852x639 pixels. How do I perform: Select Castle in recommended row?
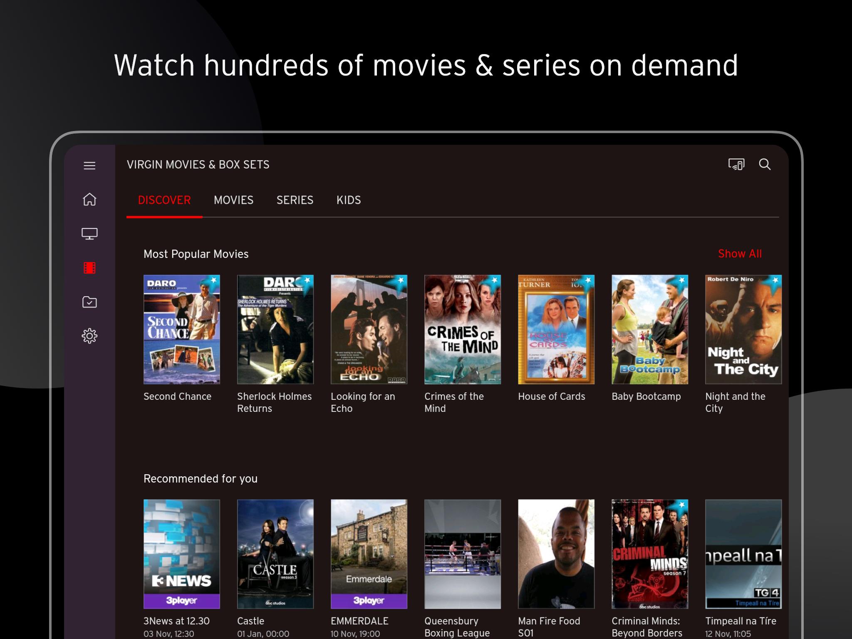pos(275,554)
